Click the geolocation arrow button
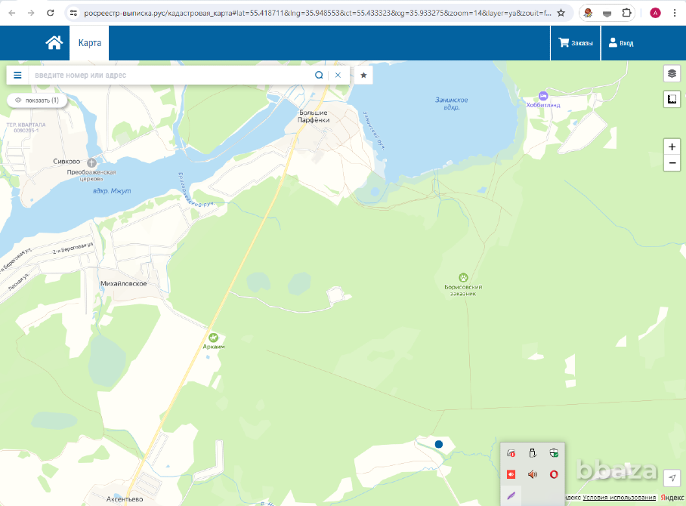The image size is (686, 506). [x=672, y=478]
